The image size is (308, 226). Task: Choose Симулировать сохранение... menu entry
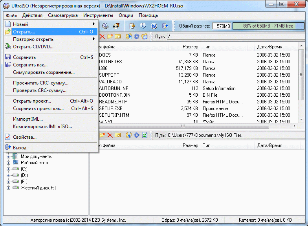click(51, 72)
